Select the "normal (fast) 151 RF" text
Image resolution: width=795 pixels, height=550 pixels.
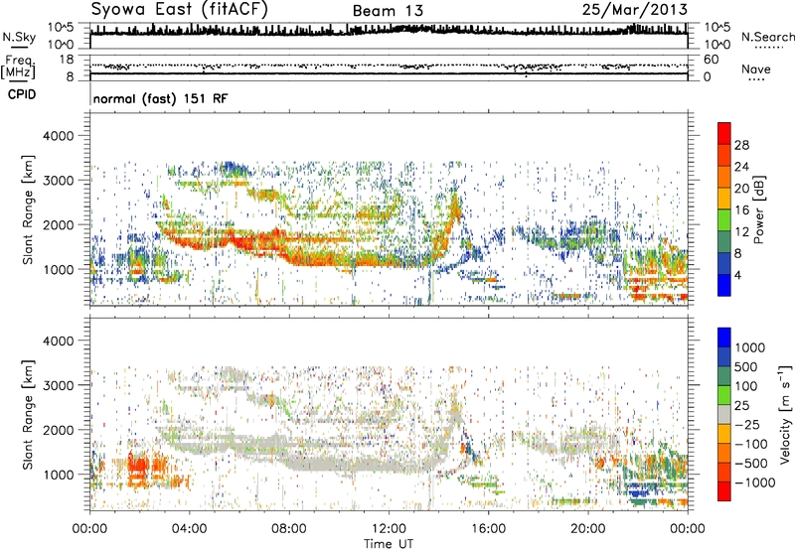[x=160, y=98]
